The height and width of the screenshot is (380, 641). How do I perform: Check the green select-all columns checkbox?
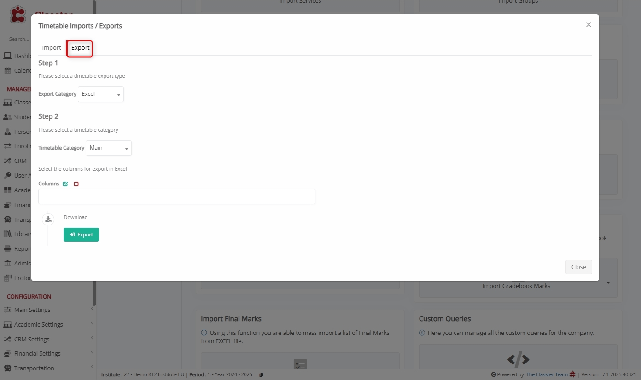pyautogui.click(x=65, y=184)
